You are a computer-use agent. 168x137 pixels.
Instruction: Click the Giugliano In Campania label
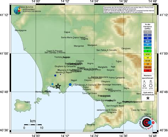click(65, 67)
